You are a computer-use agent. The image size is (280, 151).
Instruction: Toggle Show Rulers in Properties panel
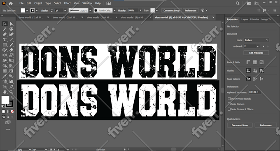coord(248,62)
